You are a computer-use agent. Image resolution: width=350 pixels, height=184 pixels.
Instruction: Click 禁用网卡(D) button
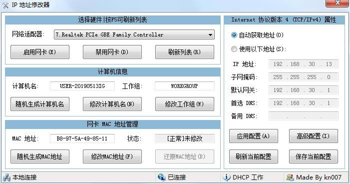pyautogui.click(x=112, y=52)
